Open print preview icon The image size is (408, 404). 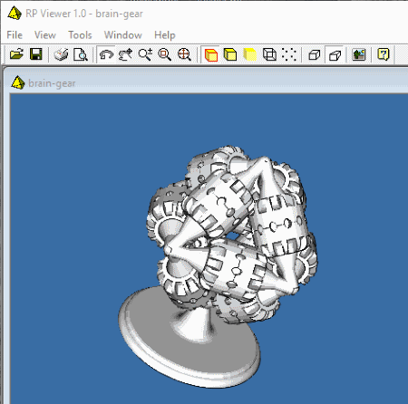[81, 54]
